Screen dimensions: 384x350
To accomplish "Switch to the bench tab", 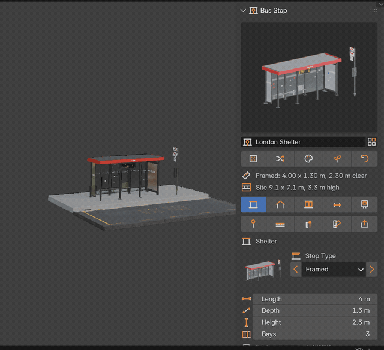I will tap(337, 204).
